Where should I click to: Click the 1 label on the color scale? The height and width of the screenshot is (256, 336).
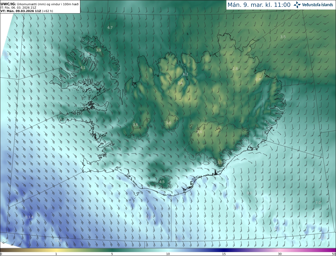tap(56, 254)
